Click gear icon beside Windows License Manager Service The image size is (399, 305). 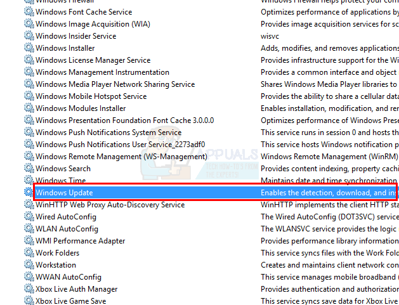point(29,60)
